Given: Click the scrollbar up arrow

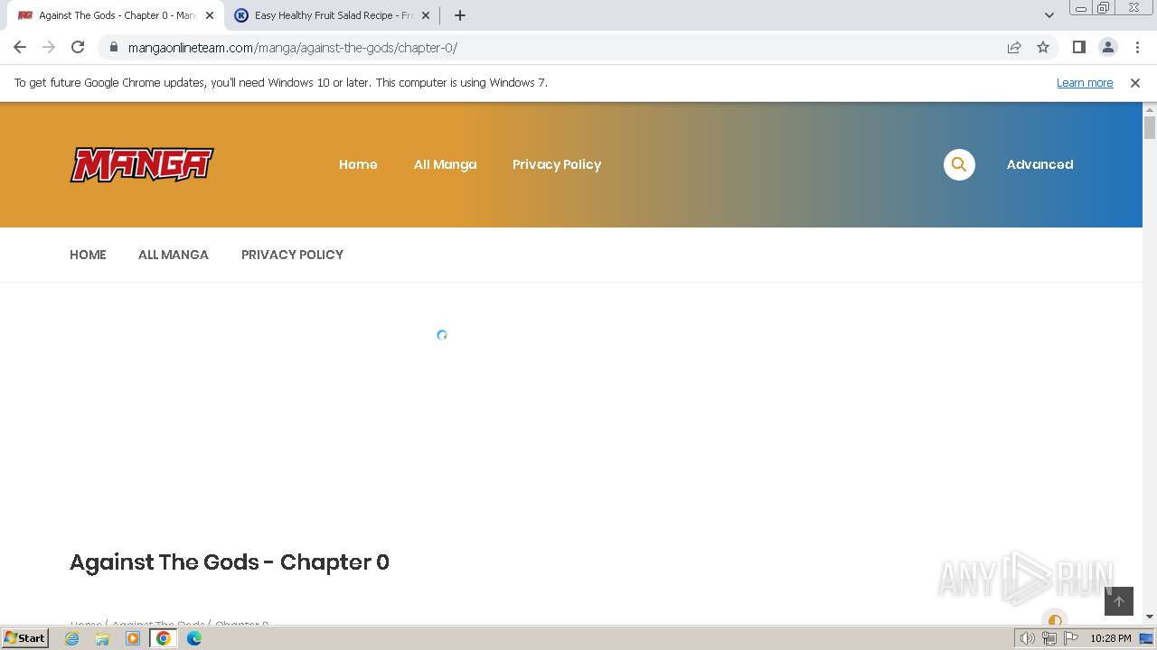Looking at the screenshot, I should [1150, 109].
